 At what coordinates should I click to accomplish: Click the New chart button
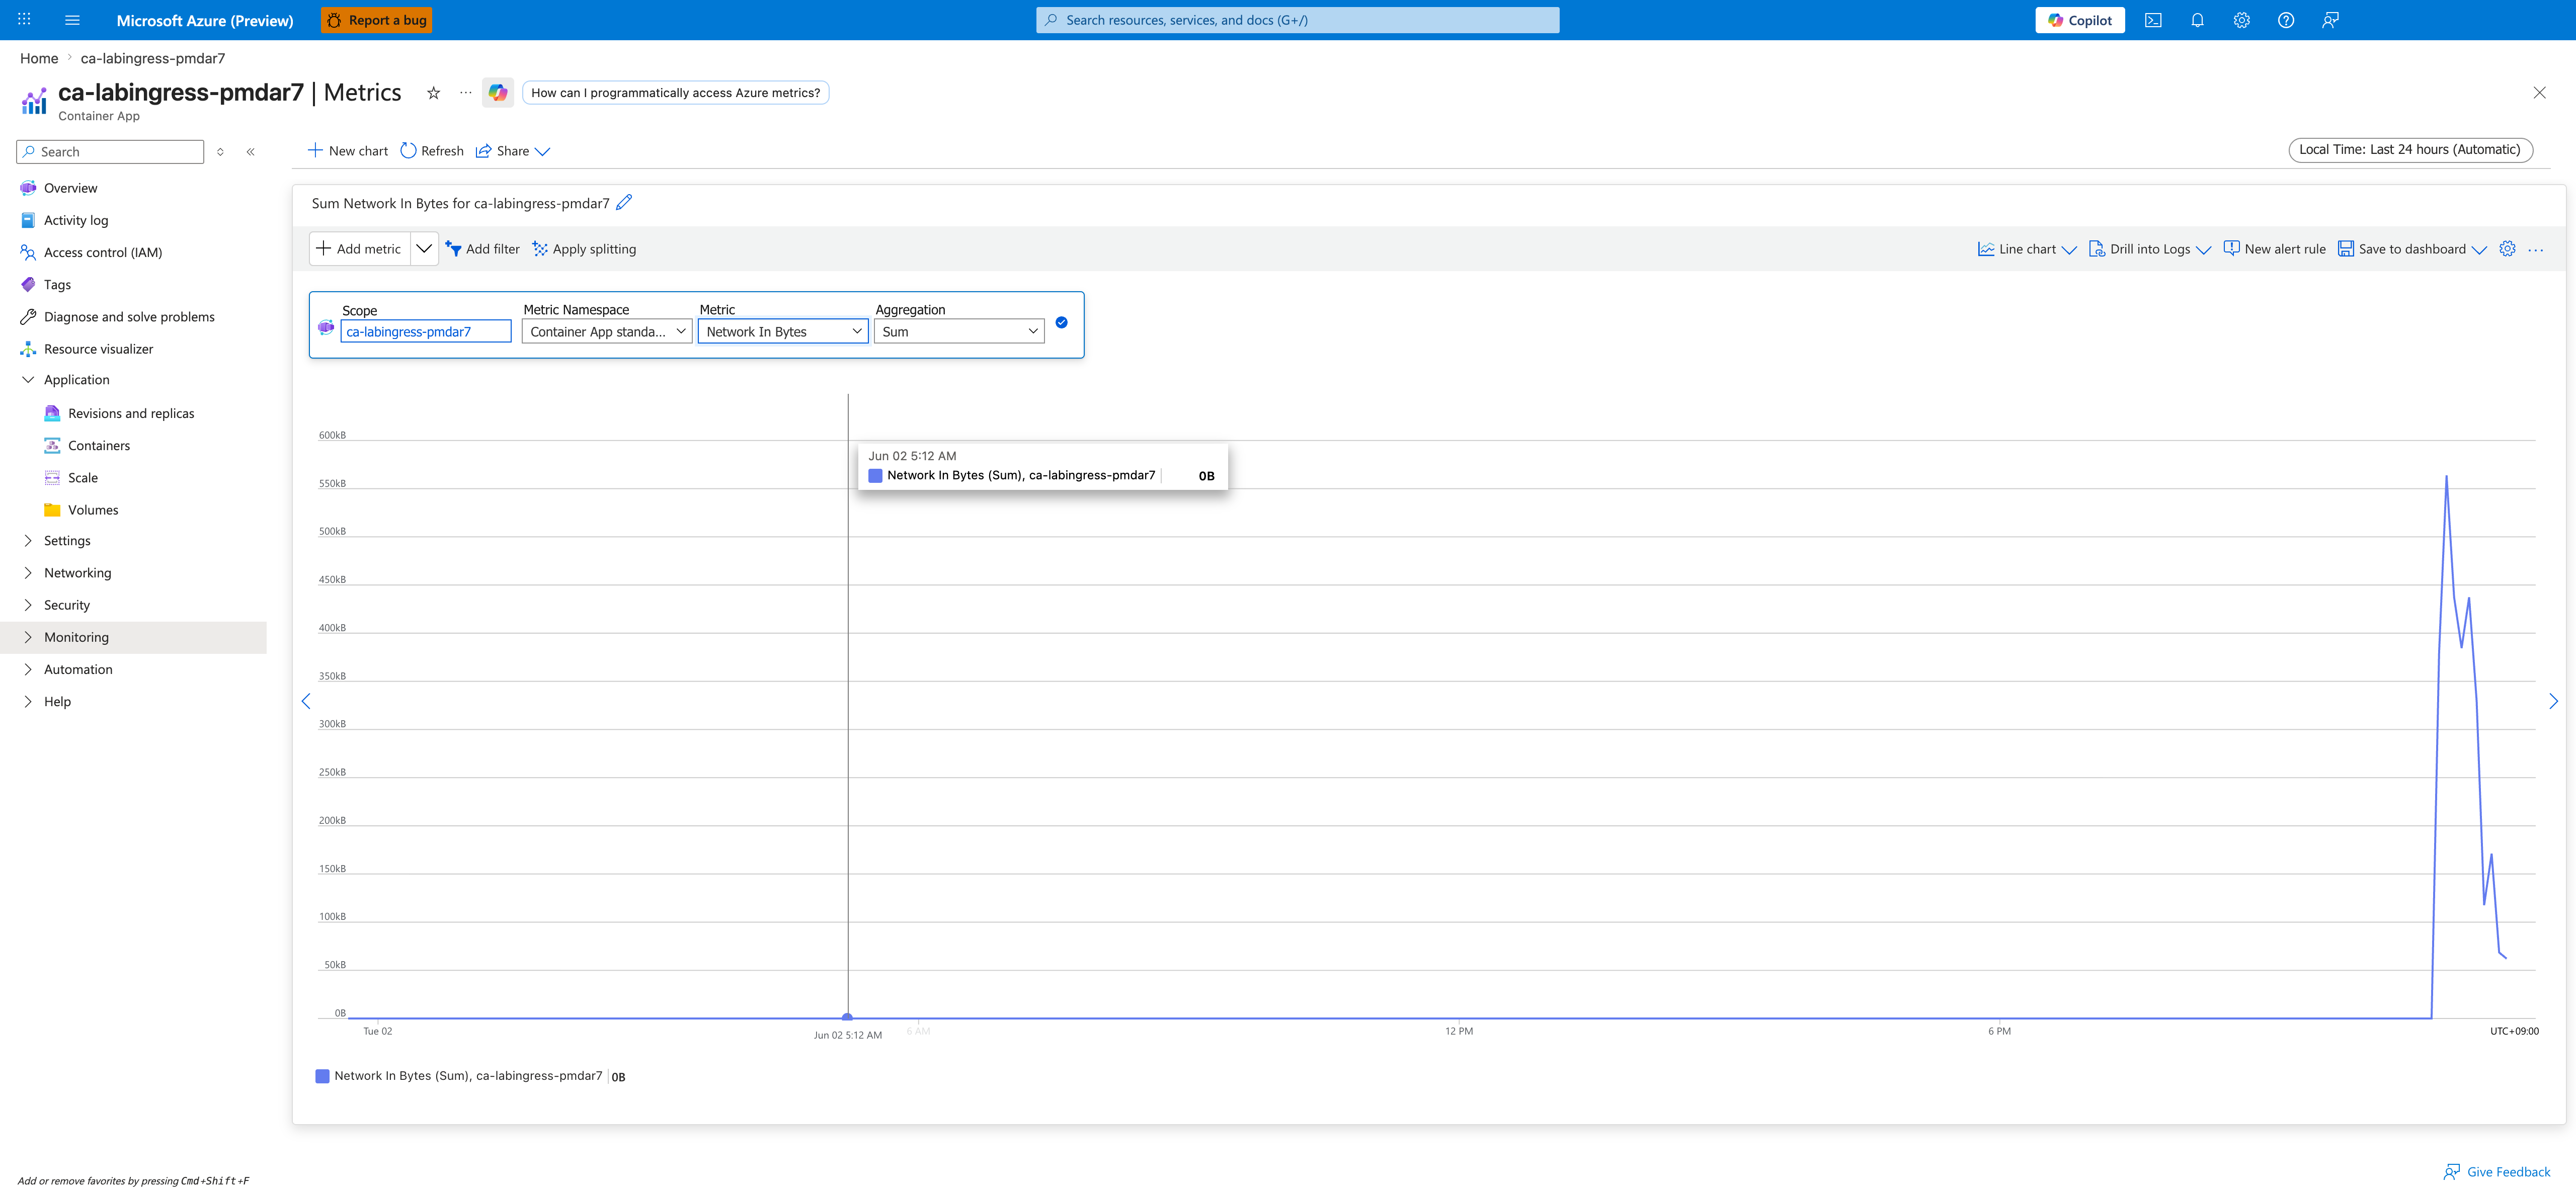tap(347, 151)
